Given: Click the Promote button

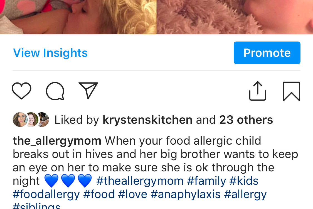Looking at the screenshot, I should [x=267, y=53].
